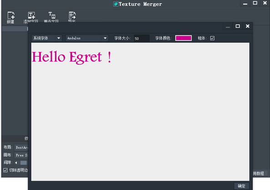Close the font dialog window
This screenshot has height=190, width=270.
(247, 26)
